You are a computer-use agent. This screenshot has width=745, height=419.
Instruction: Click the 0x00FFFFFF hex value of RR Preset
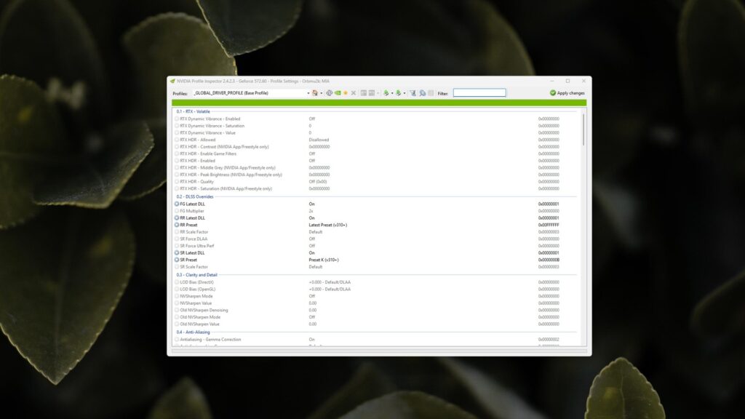pos(549,225)
